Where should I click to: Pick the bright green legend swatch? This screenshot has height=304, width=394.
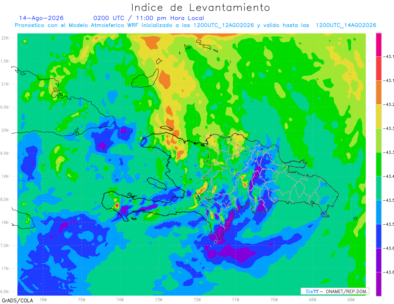(379, 164)
